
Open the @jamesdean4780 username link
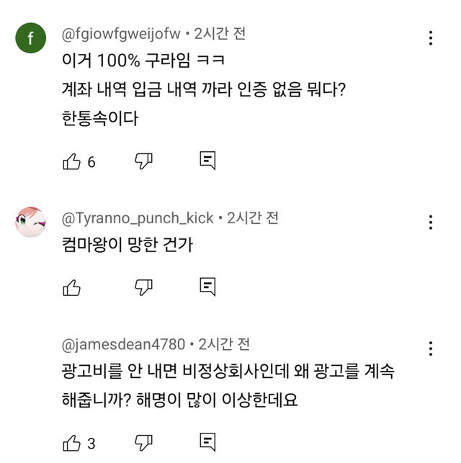click(x=124, y=344)
